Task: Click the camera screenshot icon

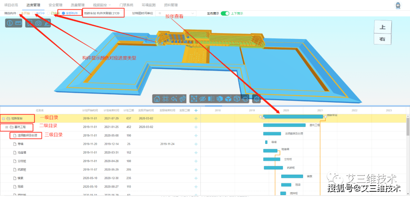Action: point(38,23)
